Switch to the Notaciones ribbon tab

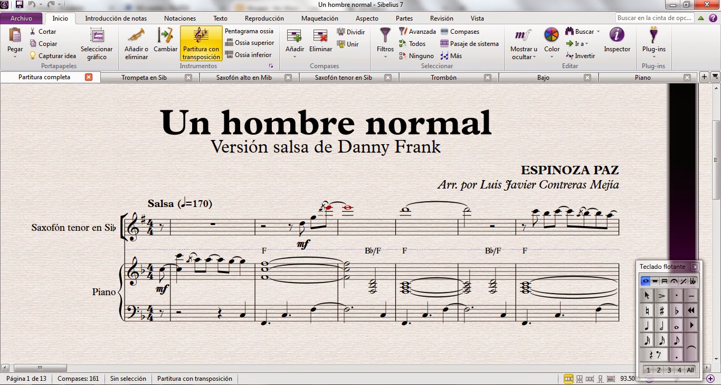(179, 18)
